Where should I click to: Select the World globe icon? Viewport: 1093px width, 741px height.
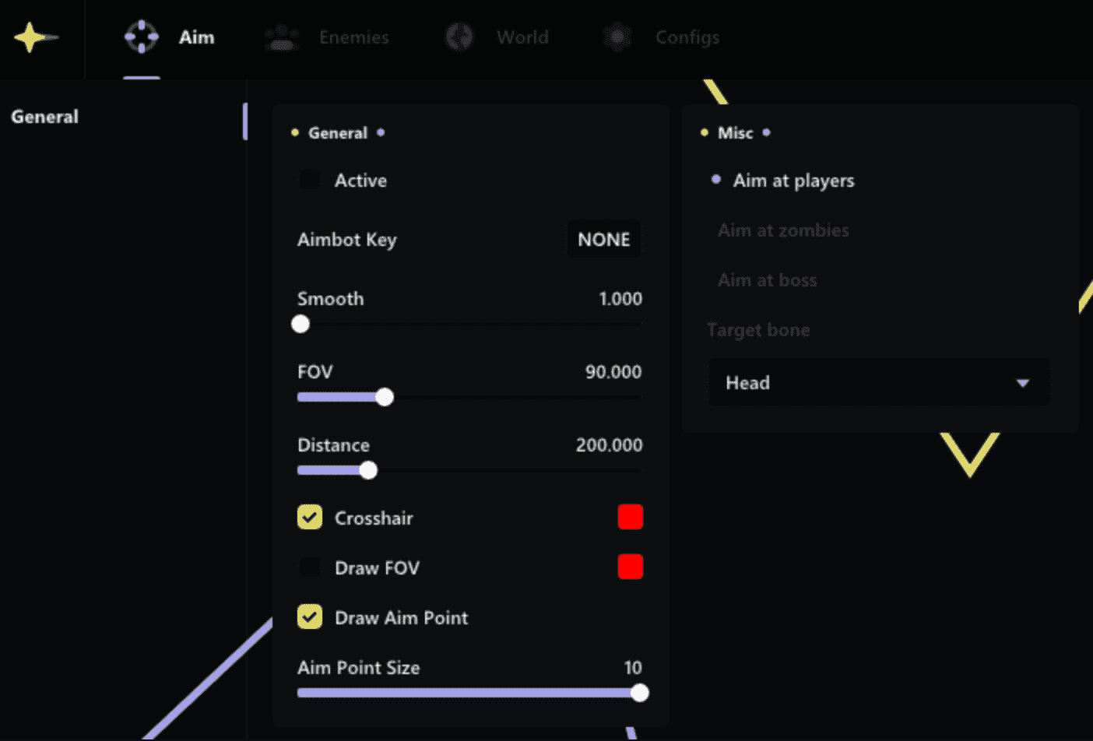point(459,37)
